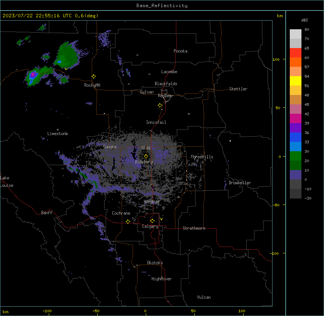
Task: Select the Lacombe town label
Action: tap(169, 72)
